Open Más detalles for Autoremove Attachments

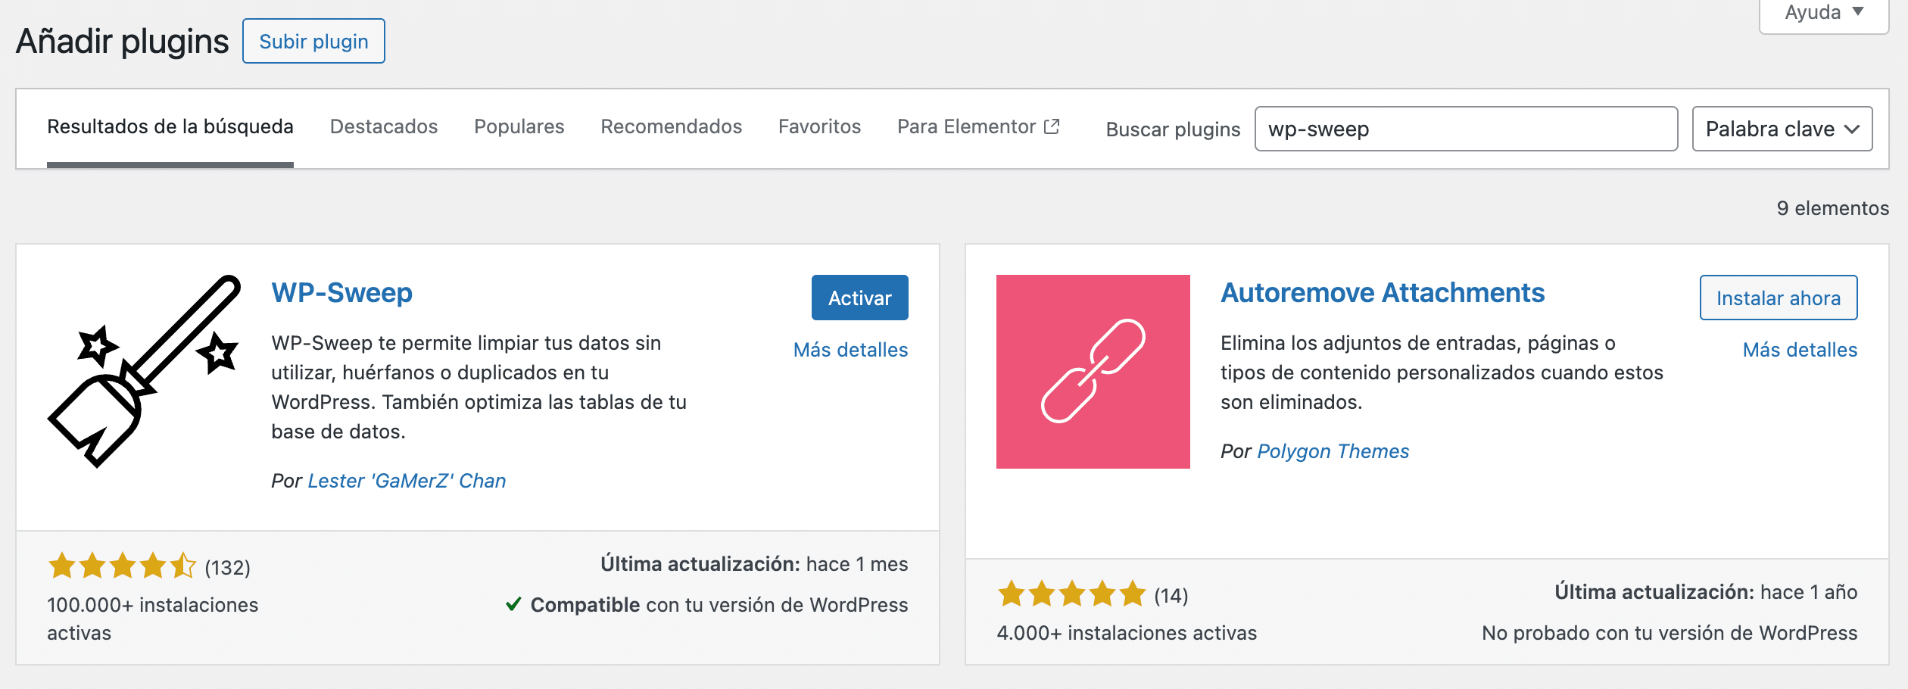click(1800, 350)
